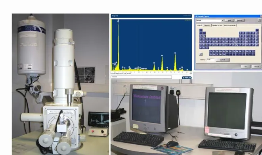Click the INCA logo below the spectrum

point(187,77)
